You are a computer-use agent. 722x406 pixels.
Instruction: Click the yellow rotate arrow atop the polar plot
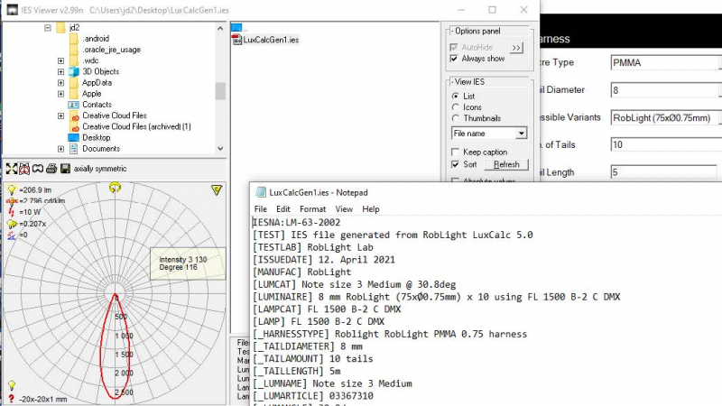tap(115, 188)
